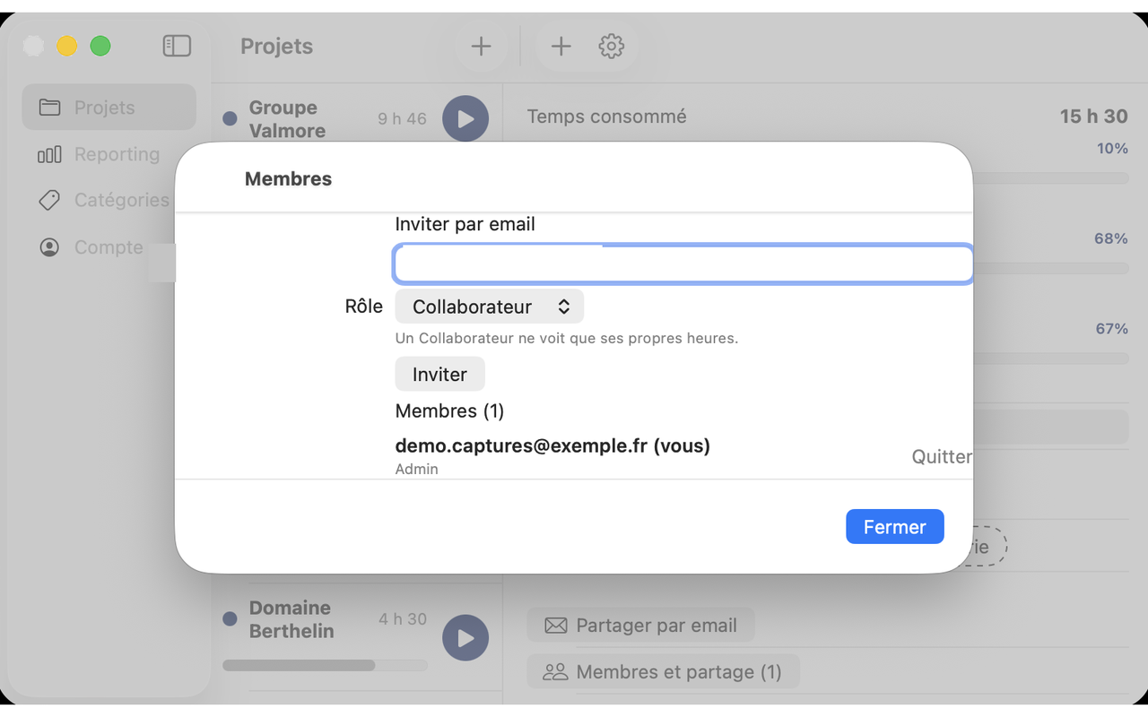
Task: Click the green fullscreen window button
Action: [x=100, y=46]
